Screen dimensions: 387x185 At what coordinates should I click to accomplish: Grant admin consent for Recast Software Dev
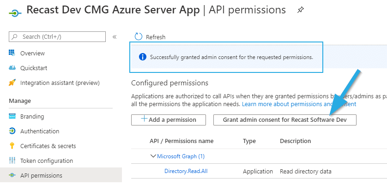pos(284,119)
